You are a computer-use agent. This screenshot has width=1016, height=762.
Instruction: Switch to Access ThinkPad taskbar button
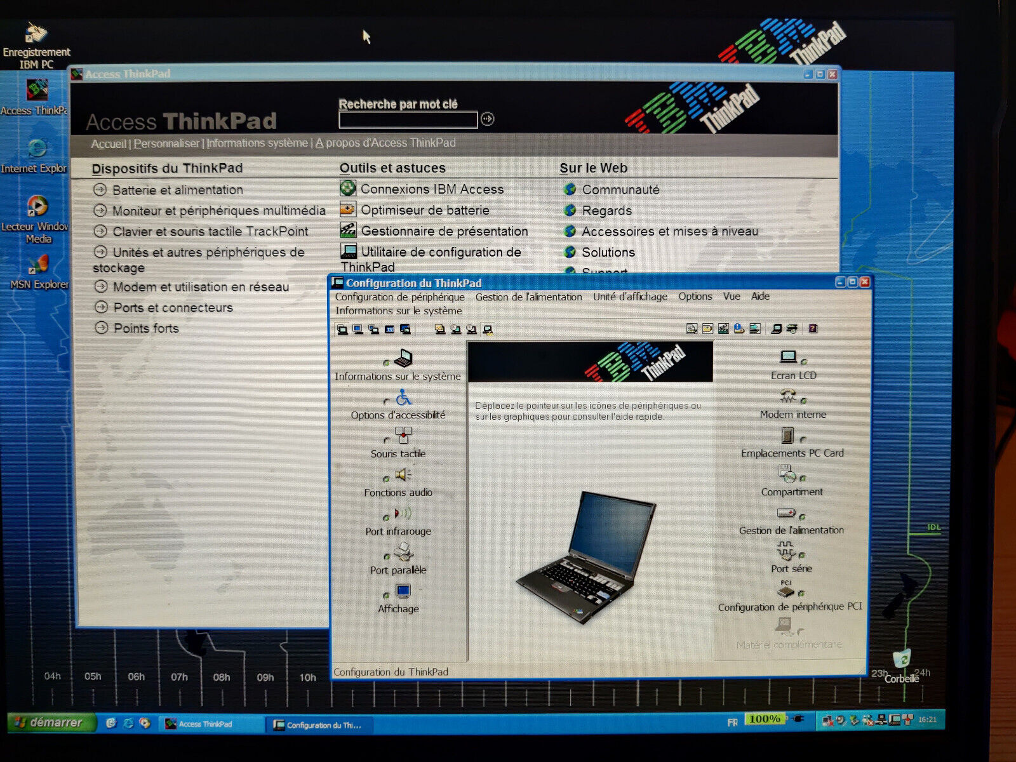(210, 724)
